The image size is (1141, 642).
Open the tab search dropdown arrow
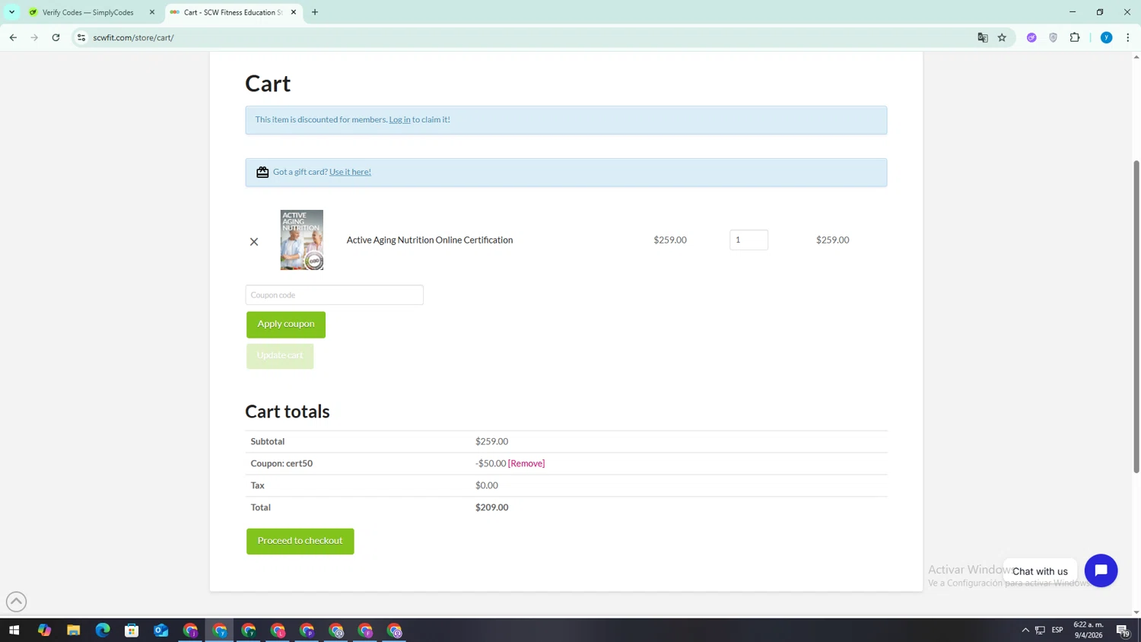tap(11, 12)
